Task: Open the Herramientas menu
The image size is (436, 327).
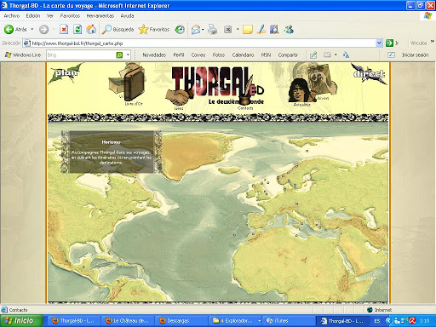Action: (100, 16)
